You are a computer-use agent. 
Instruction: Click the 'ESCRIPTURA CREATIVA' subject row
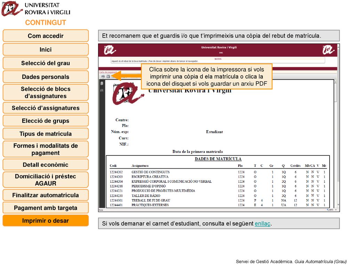pyautogui.click(x=150, y=177)
